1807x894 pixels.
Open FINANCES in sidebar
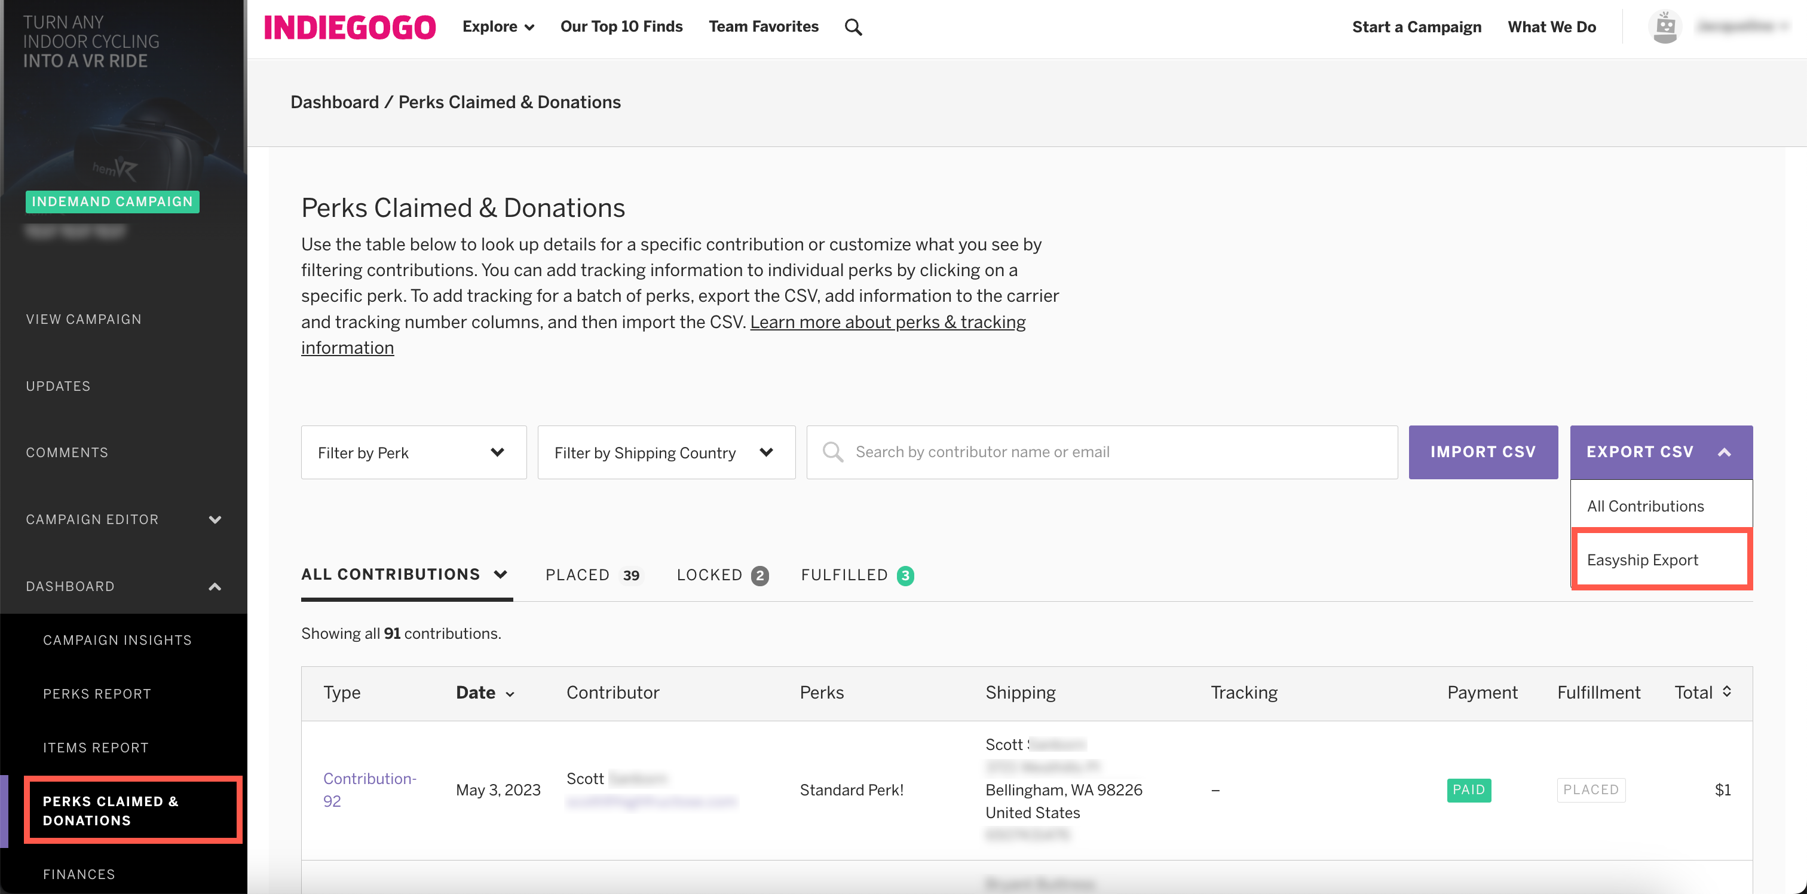(78, 874)
